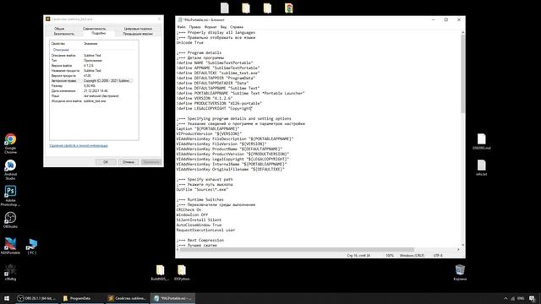Click Notepad's horizontal scrollbar thumb
Image resolution: width=541 pixels, height=304 pixels.
pyautogui.click(x=297, y=249)
